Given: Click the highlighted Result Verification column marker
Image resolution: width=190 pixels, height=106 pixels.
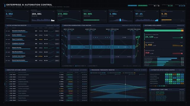Looking at the screenshot, I should pos(112,47).
